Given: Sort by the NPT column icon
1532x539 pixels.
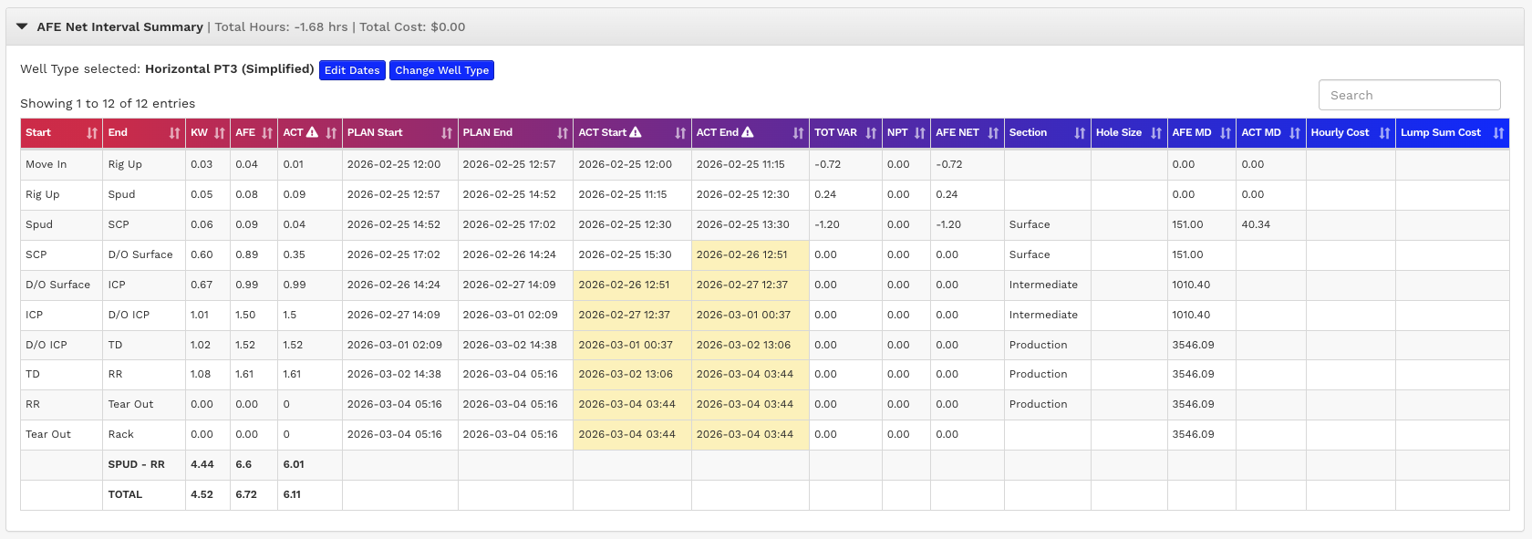Looking at the screenshot, I should pos(920,133).
